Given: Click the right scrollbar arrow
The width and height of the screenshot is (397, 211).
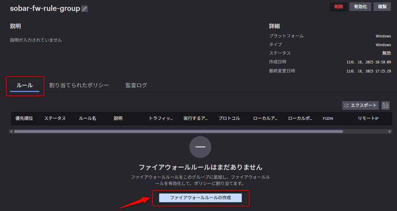Looking at the screenshot, I should click(x=390, y=131).
